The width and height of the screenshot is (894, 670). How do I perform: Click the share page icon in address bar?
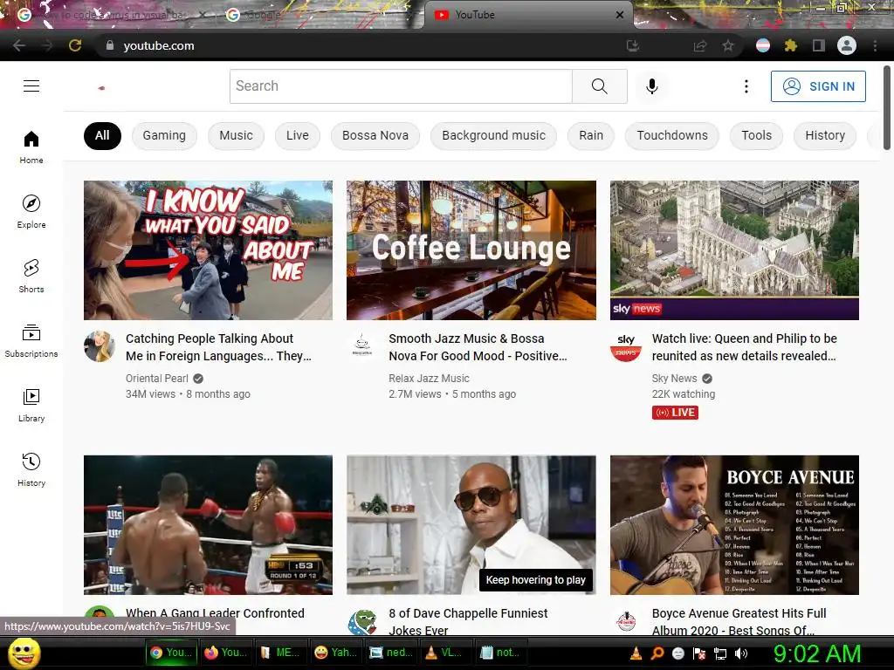pyautogui.click(x=700, y=45)
